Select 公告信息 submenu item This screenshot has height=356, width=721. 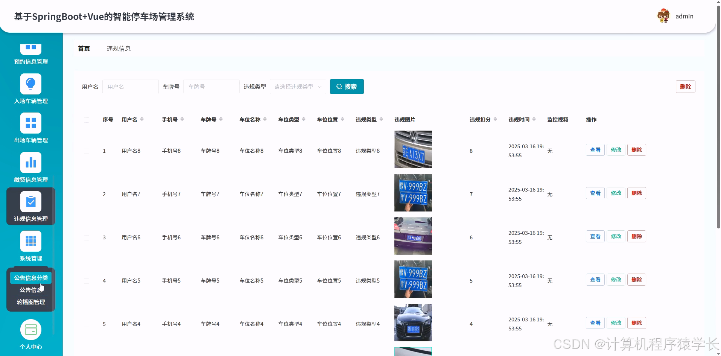31,290
